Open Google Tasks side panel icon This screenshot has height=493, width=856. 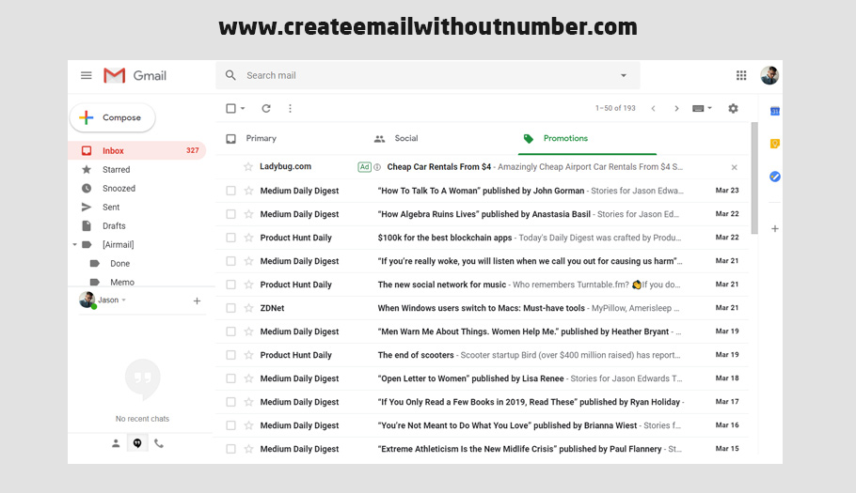tap(775, 177)
